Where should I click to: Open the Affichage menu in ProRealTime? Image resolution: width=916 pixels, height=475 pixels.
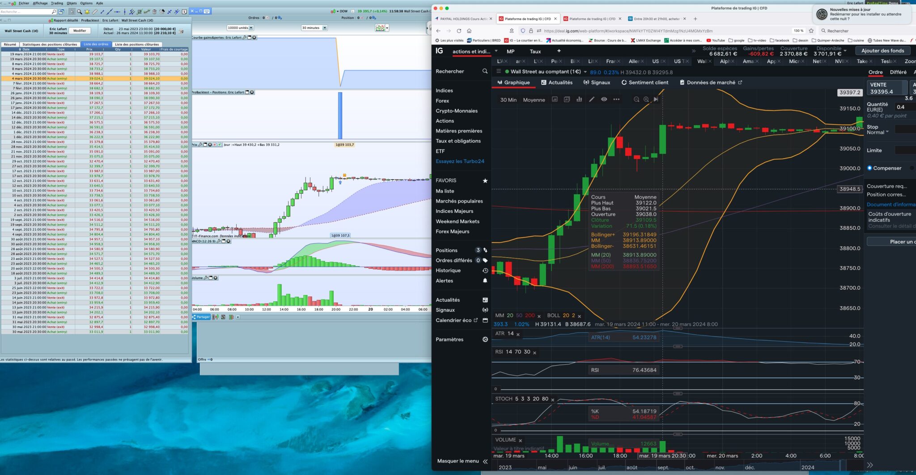40,3
